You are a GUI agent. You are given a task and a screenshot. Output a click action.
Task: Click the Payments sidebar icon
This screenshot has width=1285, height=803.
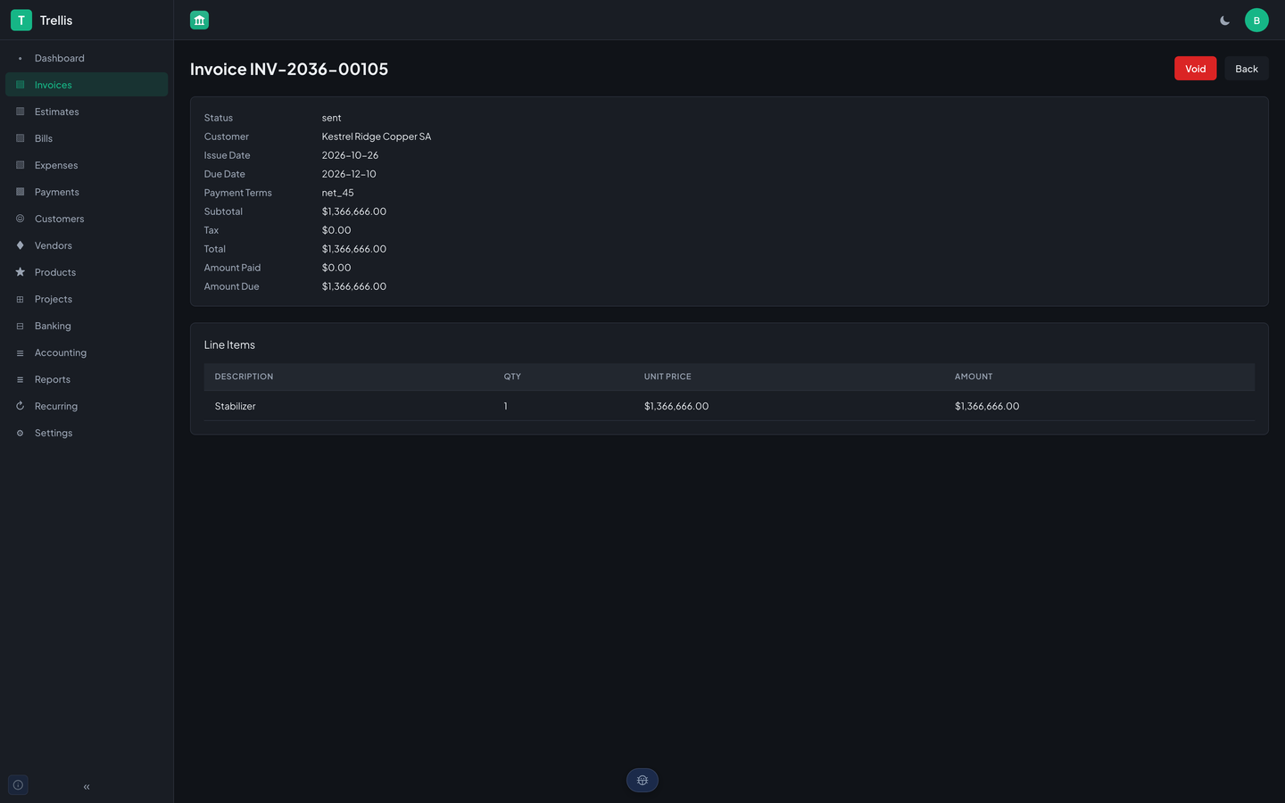pos(20,192)
